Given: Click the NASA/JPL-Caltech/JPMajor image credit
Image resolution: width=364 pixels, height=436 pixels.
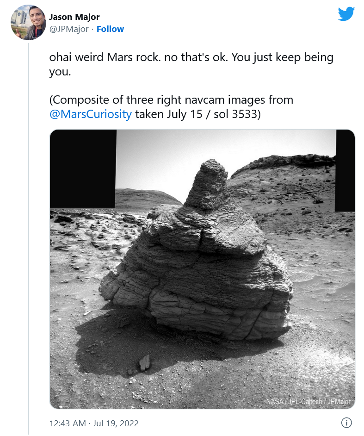Looking at the screenshot, I should 308,401.
